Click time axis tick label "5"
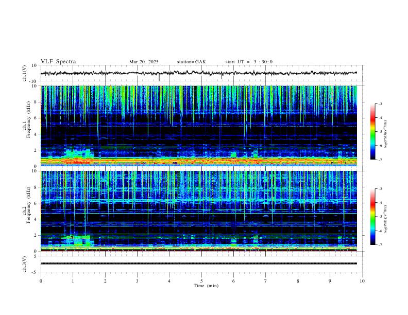This screenshot has height=315, width=408. point(201,281)
